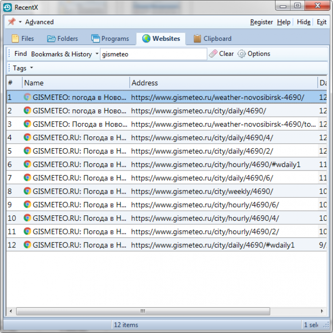Click the Chrome icon in row 1
The image size is (333, 333).
point(27,97)
